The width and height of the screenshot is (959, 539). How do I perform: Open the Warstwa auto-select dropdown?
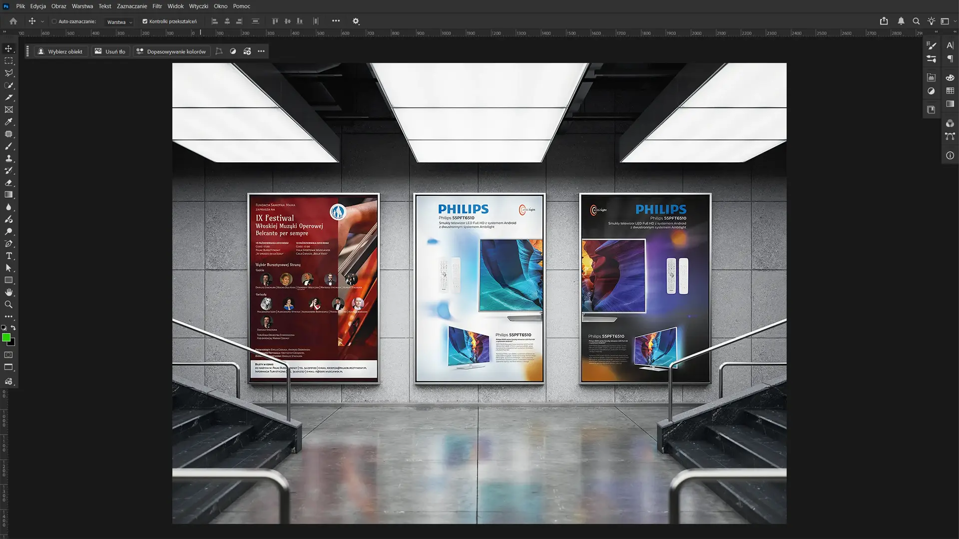pos(119,22)
